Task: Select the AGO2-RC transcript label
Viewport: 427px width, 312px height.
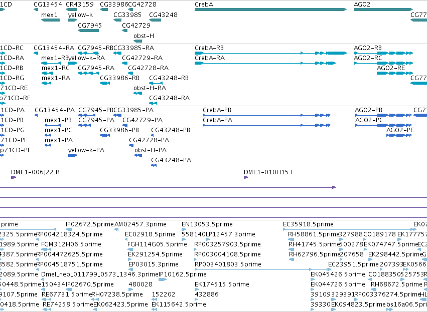Action: pyautogui.click(x=368, y=58)
